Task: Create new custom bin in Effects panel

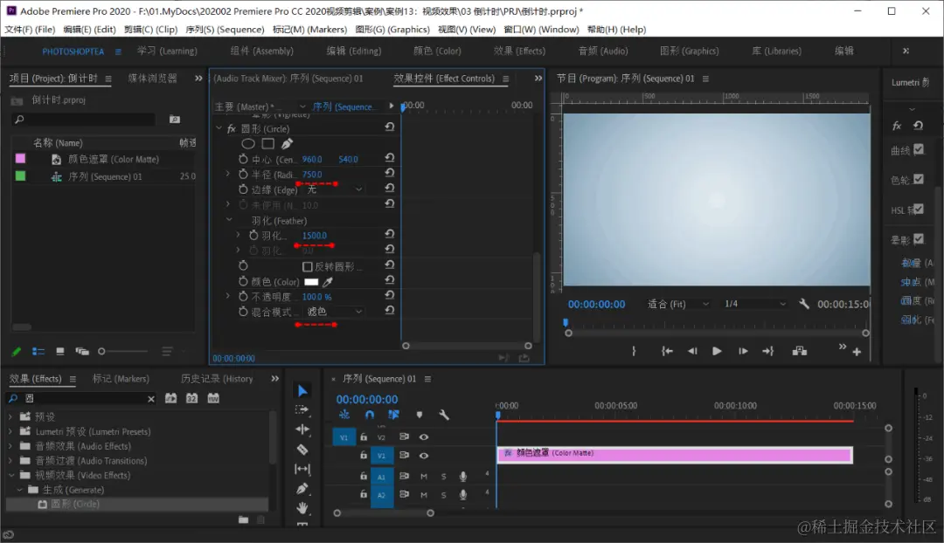Action: [243, 519]
